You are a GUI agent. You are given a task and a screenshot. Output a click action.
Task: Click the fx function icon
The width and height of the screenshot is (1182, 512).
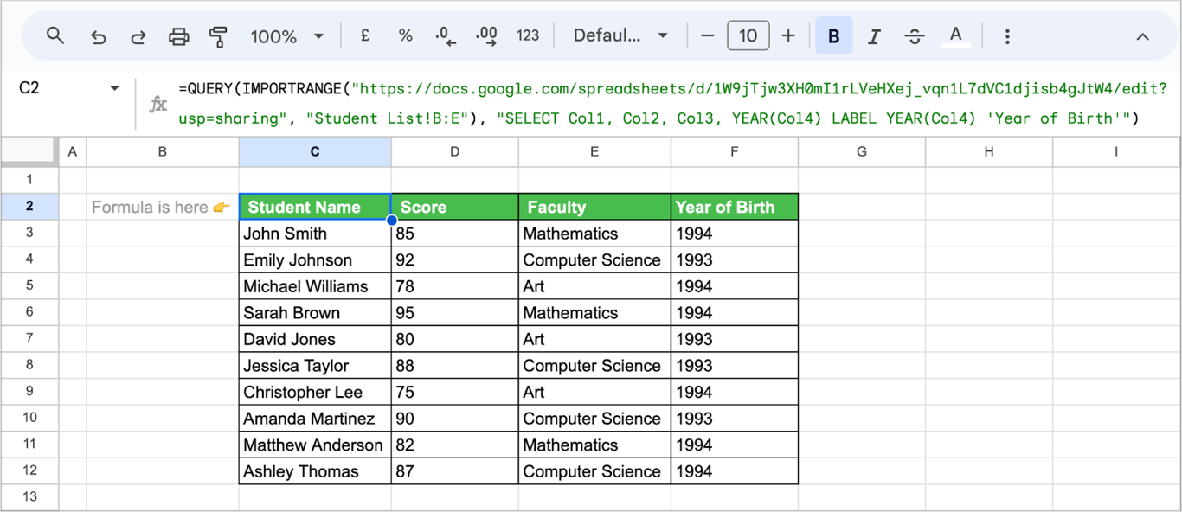click(x=158, y=104)
